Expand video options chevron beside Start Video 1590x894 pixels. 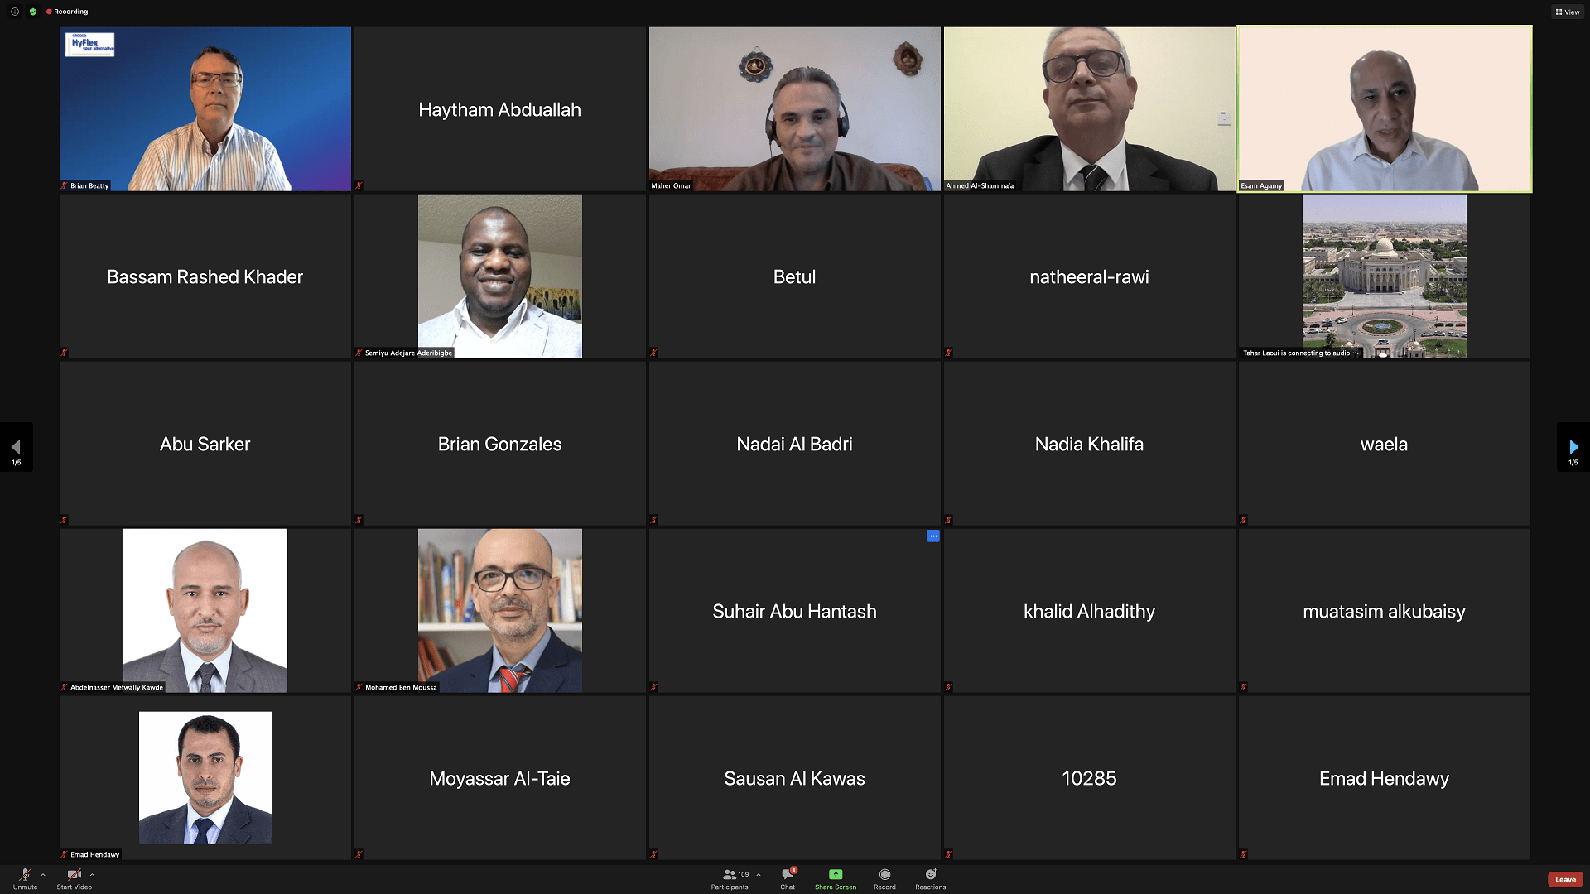(92, 874)
